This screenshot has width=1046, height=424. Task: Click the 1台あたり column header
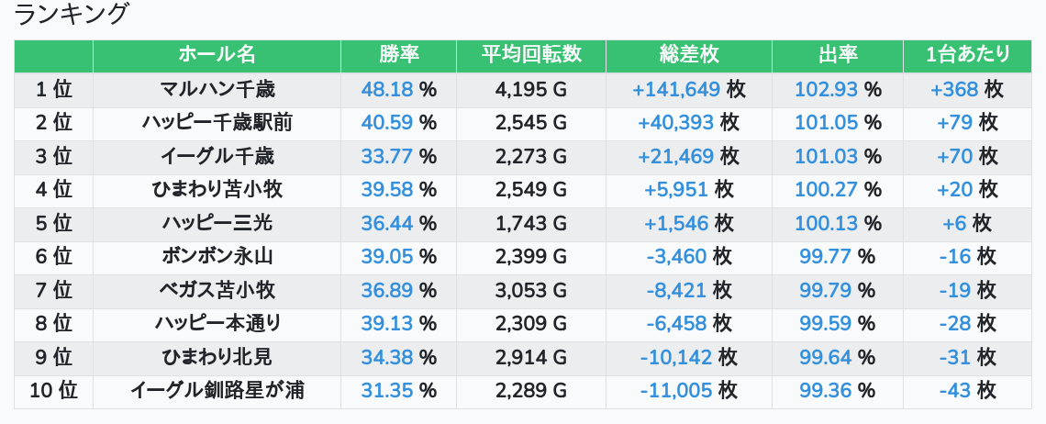(967, 55)
